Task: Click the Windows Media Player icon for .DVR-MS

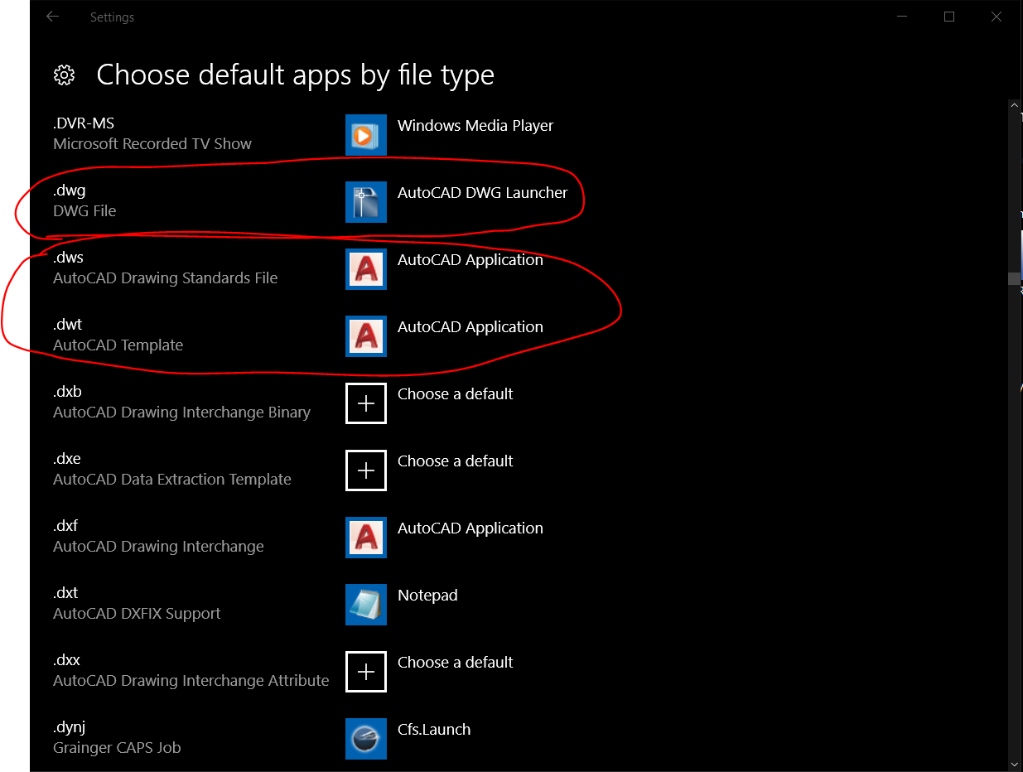Action: pyautogui.click(x=365, y=135)
